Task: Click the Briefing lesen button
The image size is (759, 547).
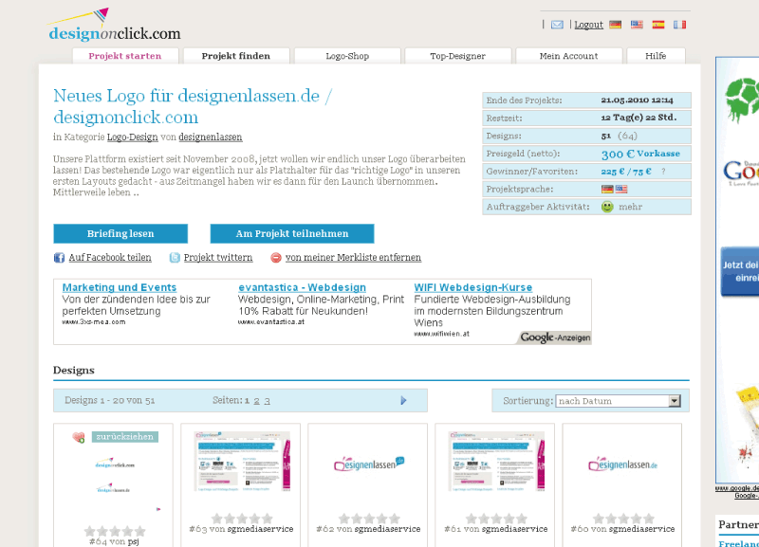Action: click(x=120, y=233)
